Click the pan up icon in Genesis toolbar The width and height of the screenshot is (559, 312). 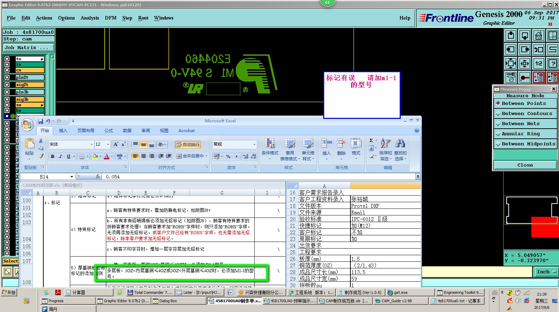pyautogui.click(x=511, y=36)
